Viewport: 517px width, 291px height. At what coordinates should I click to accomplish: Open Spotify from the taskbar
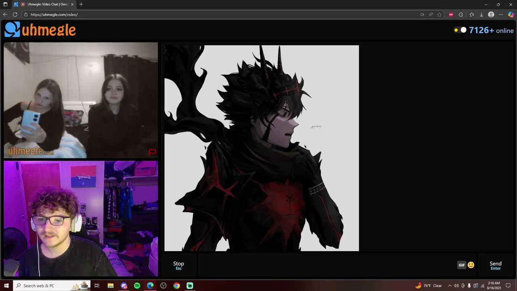tap(137, 286)
